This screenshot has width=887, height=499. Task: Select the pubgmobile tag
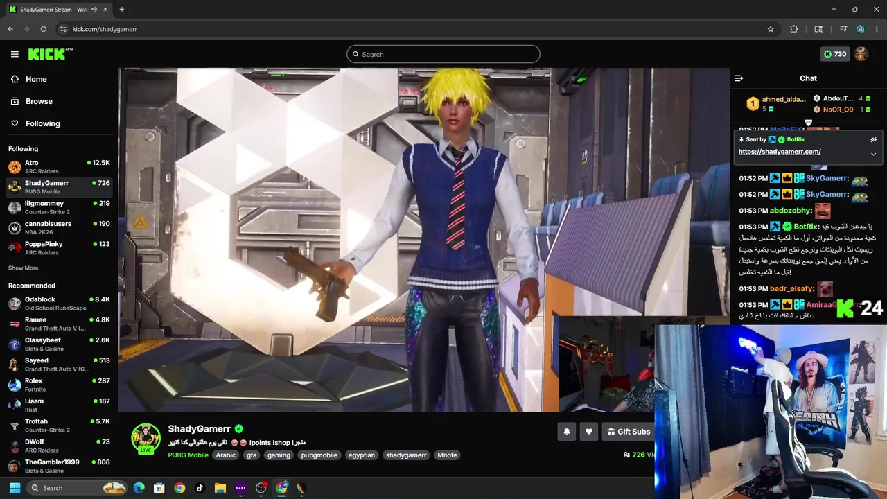pos(319,455)
